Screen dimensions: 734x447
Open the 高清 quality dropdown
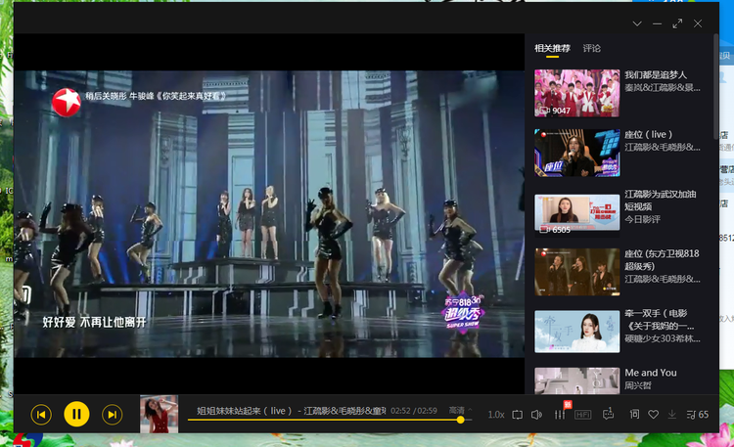coord(461,410)
